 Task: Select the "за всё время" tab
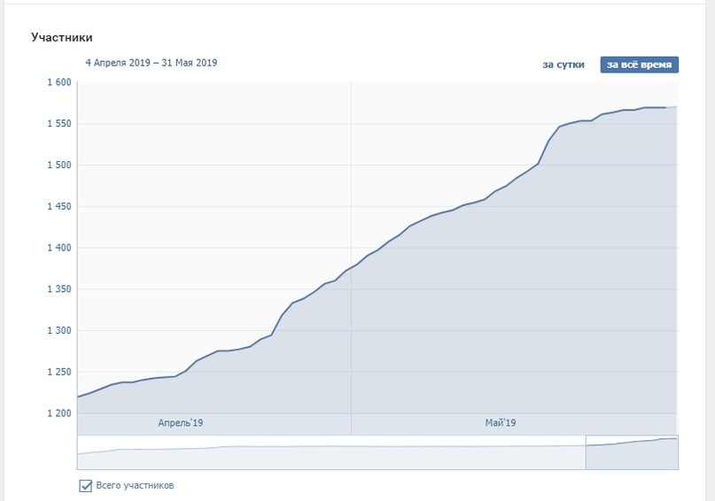639,65
